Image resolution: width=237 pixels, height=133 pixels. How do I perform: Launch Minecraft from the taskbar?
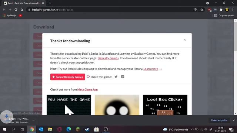point(78,129)
